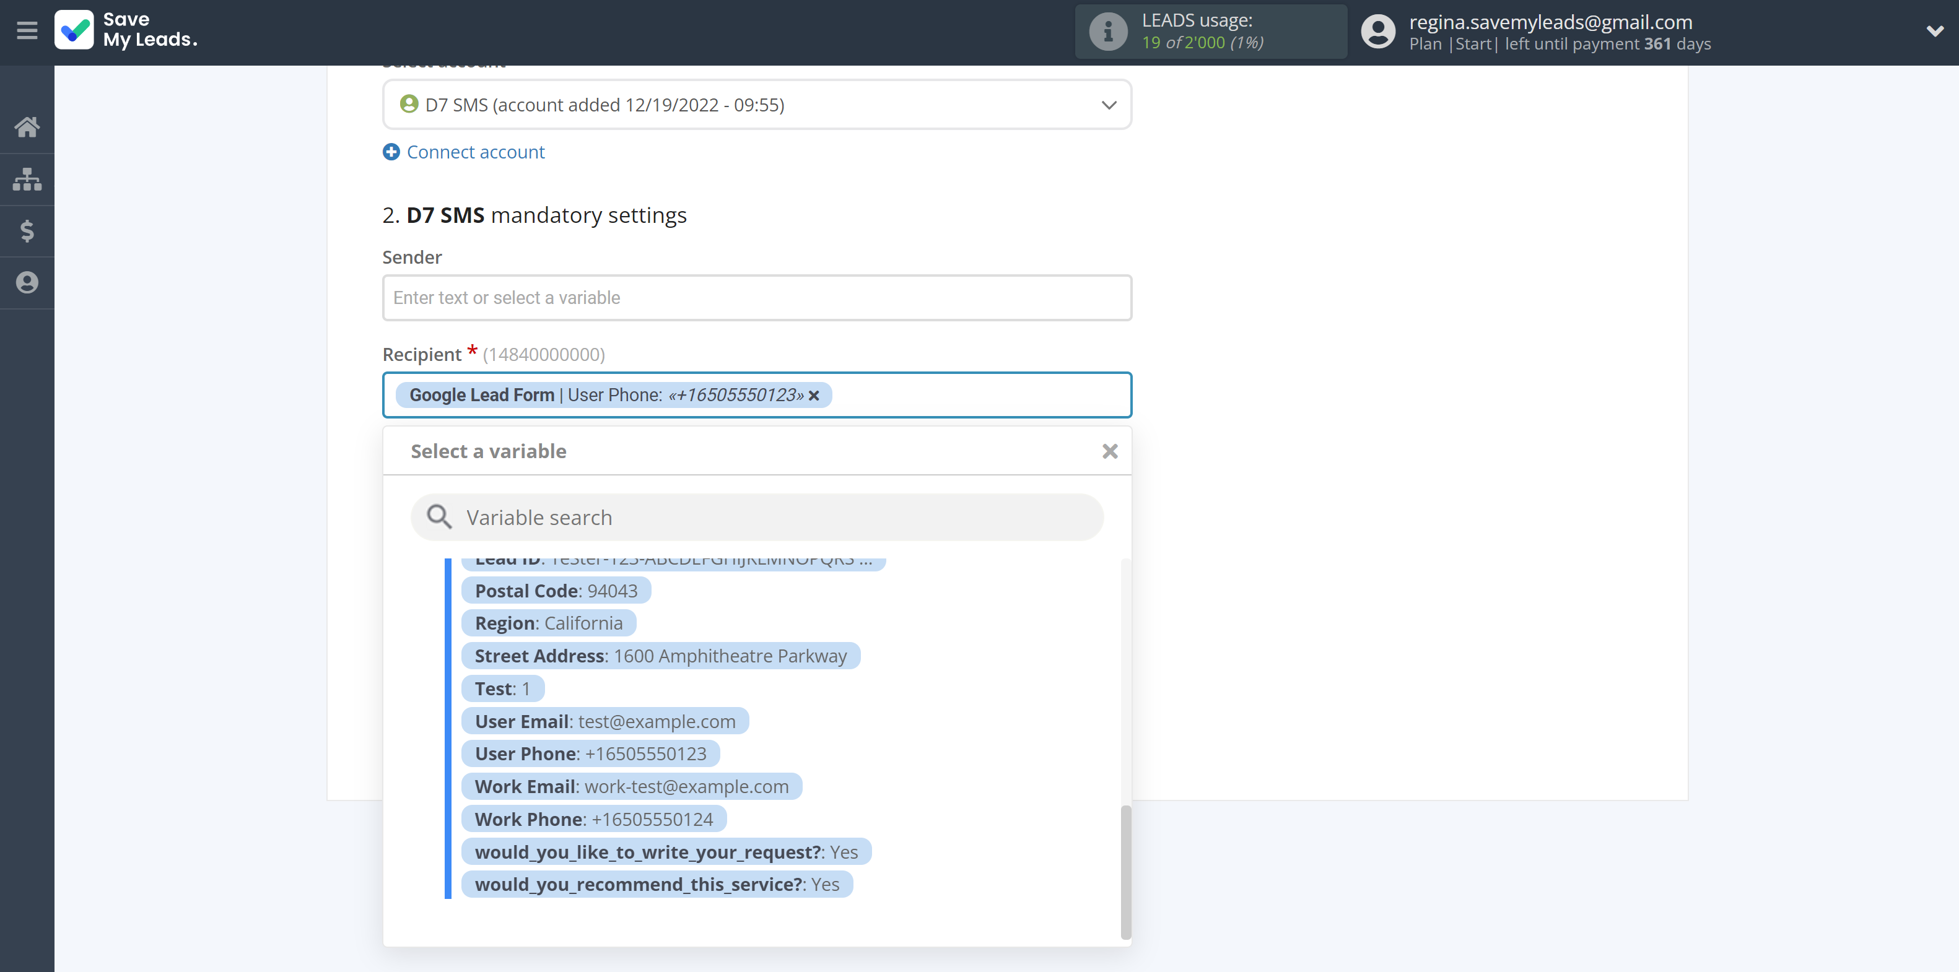Screen dimensions: 1959x972
Task: Select the would_you_like_to_write_your_request variable
Action: (x=666, y=852)
